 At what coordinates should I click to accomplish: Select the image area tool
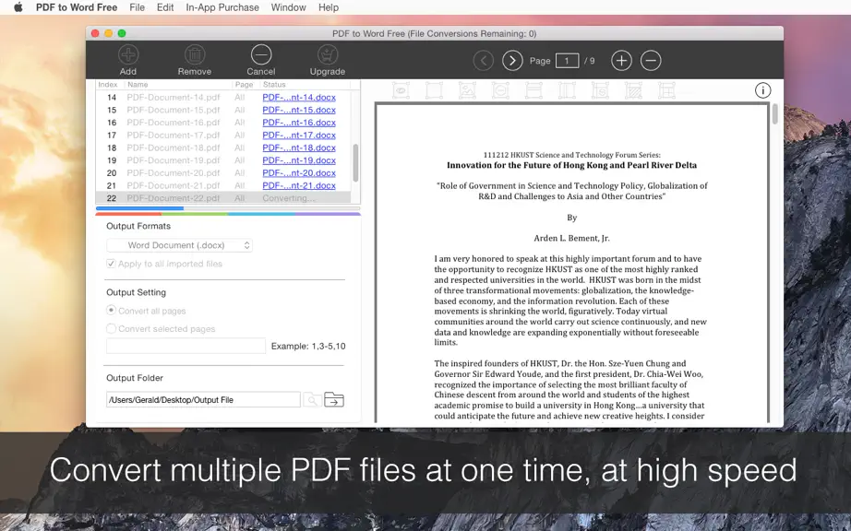467,90
